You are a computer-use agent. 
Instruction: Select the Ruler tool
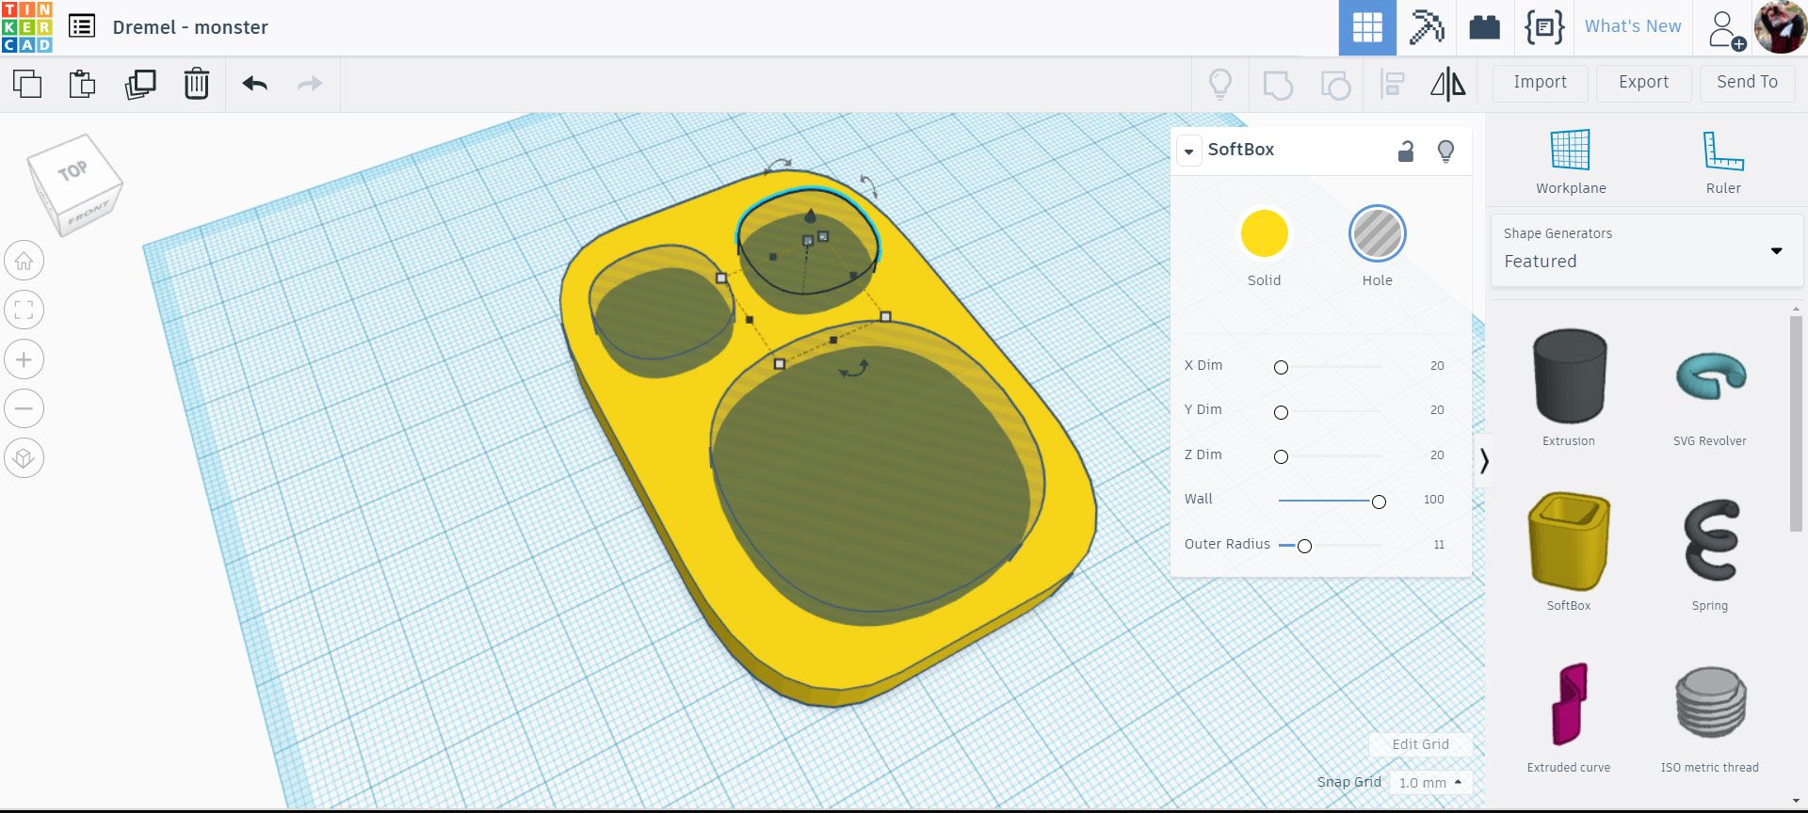coord(1723,162)
